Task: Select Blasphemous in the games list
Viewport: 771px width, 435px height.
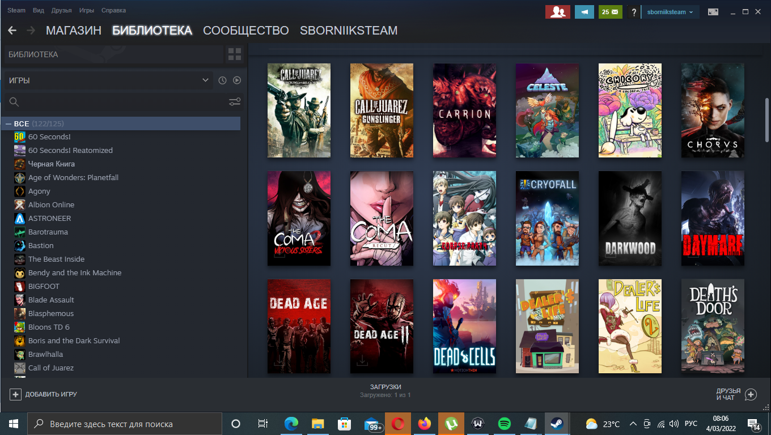Action: (50, 313)
